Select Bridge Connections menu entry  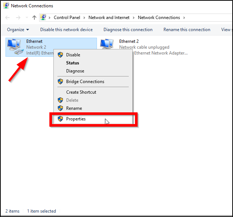point(85,82)
